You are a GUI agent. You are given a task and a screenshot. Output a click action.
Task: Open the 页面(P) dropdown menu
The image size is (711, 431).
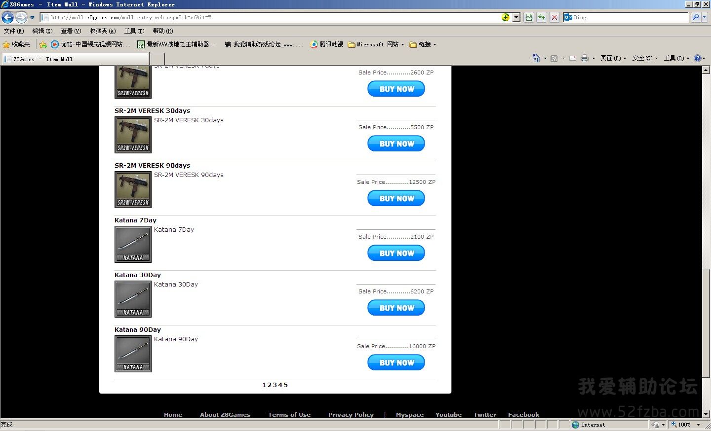click(x=613, y=58)
